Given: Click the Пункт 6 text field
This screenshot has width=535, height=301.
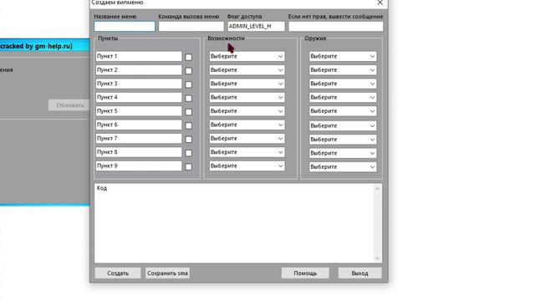Looking at the screenshot, I should 139,125.
